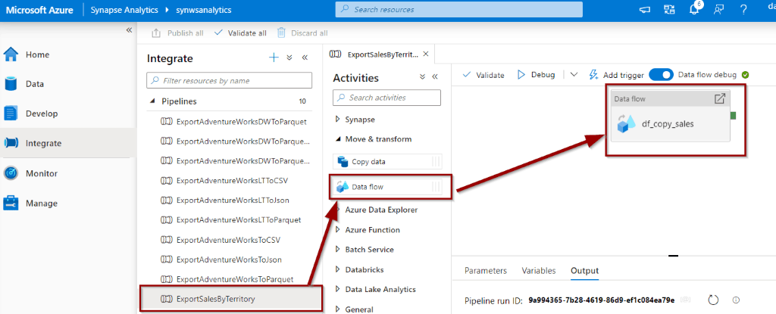This screenshot has height=314, width=776.
Task: Close the ExportSalesByTerrit... tab
Action: click(x=426, y=54)
